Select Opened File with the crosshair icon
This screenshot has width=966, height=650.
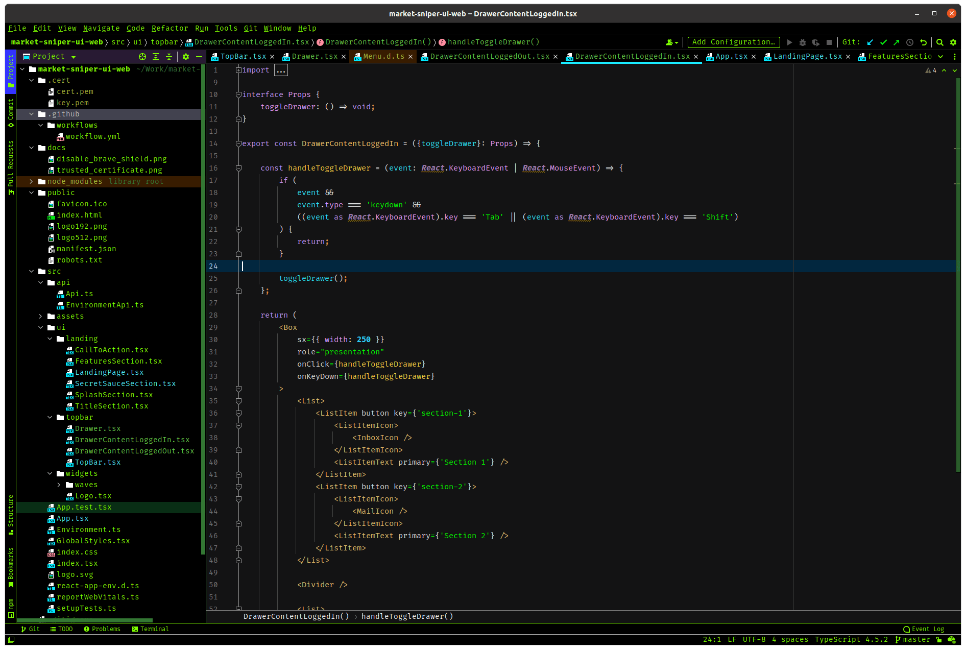click(142, 57)
